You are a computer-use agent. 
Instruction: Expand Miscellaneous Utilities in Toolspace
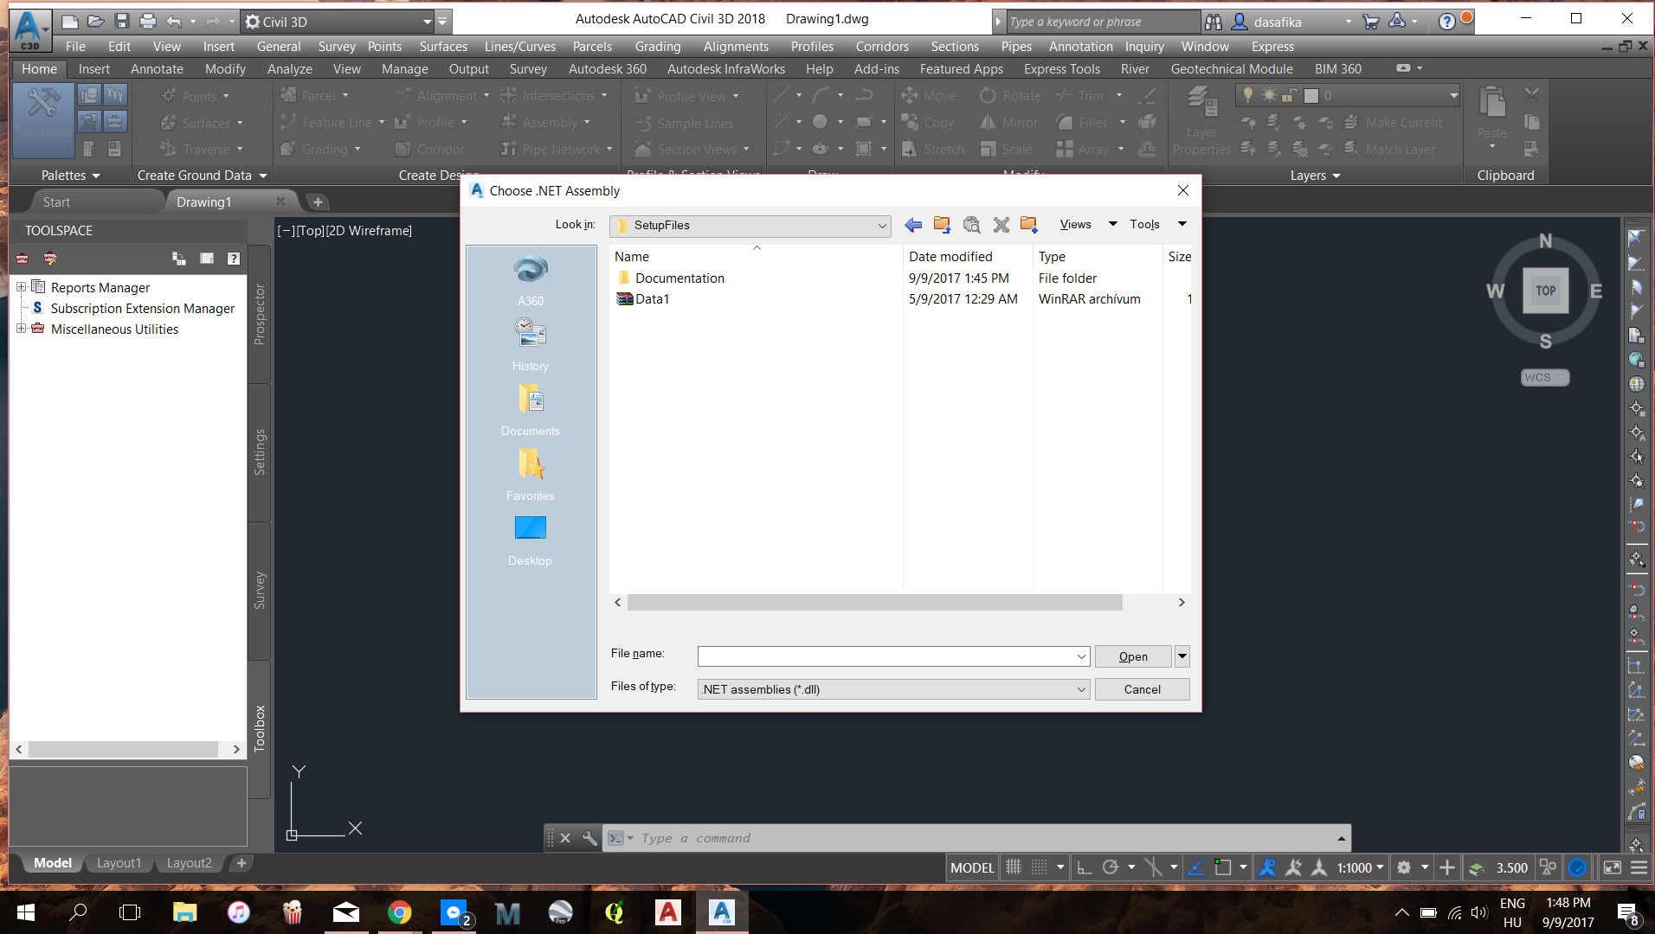[x=19, y=329]
